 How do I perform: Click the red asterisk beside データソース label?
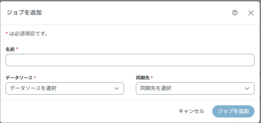tap(35, 77)
